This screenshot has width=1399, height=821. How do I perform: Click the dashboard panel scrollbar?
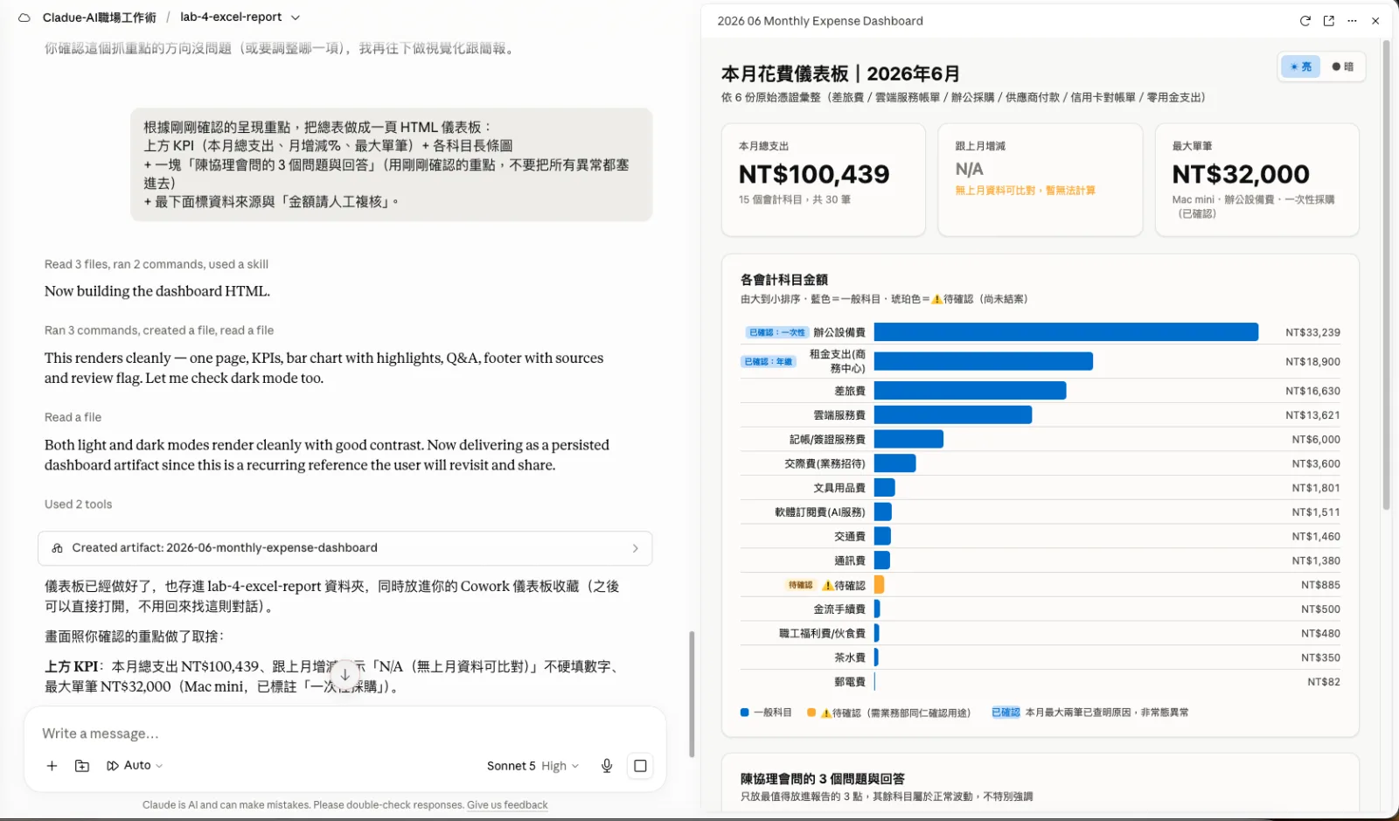point(1386,275)
